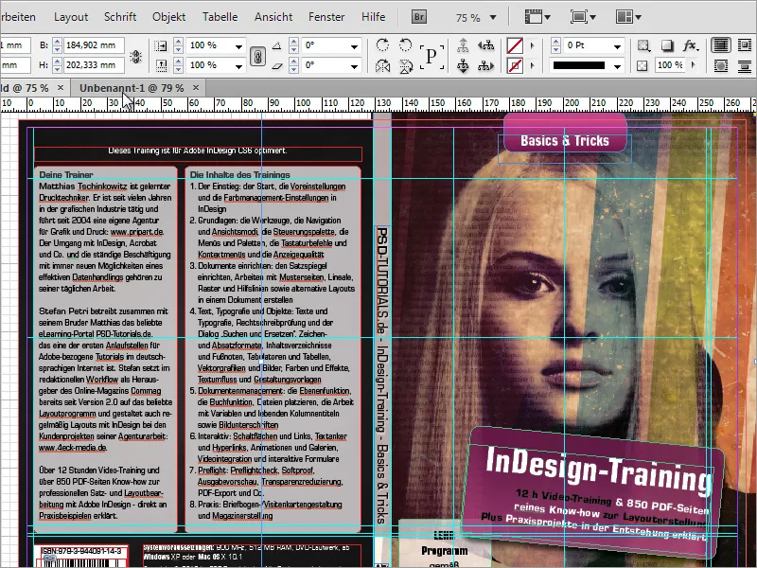
Task: Open the Objekt menu
Action: tap(169, 17)
